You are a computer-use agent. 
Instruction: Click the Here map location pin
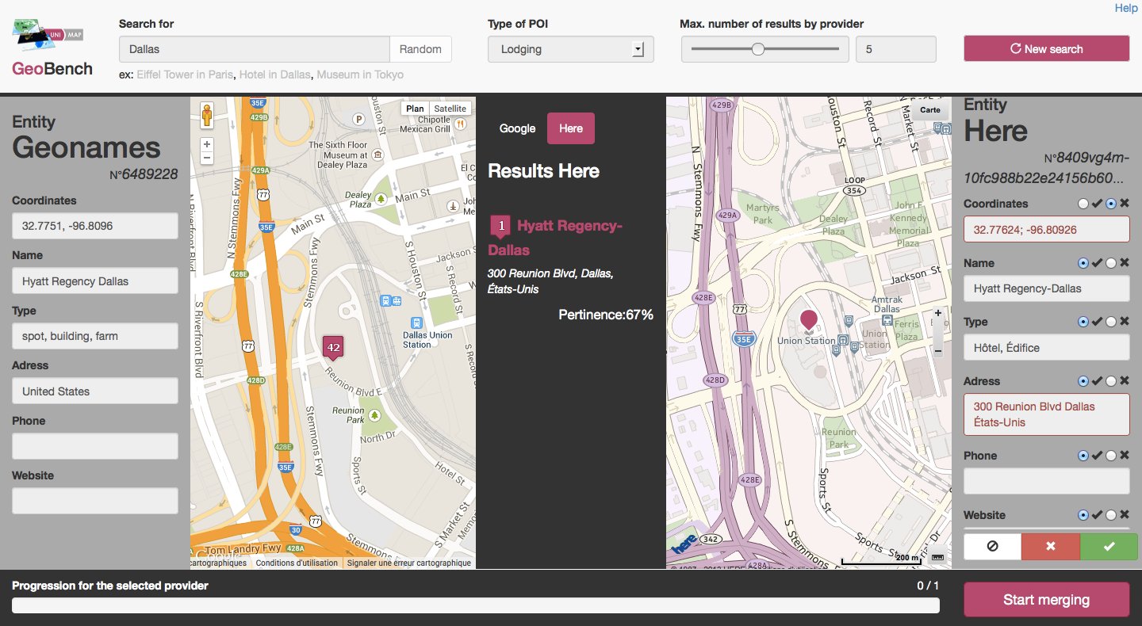[808, 321]
